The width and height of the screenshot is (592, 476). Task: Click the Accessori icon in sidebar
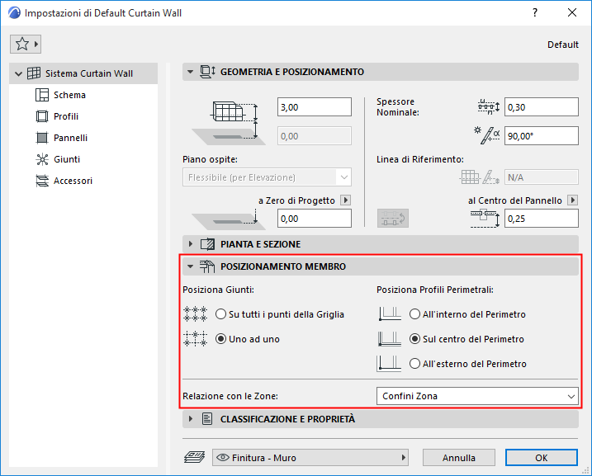coord(42,181)
